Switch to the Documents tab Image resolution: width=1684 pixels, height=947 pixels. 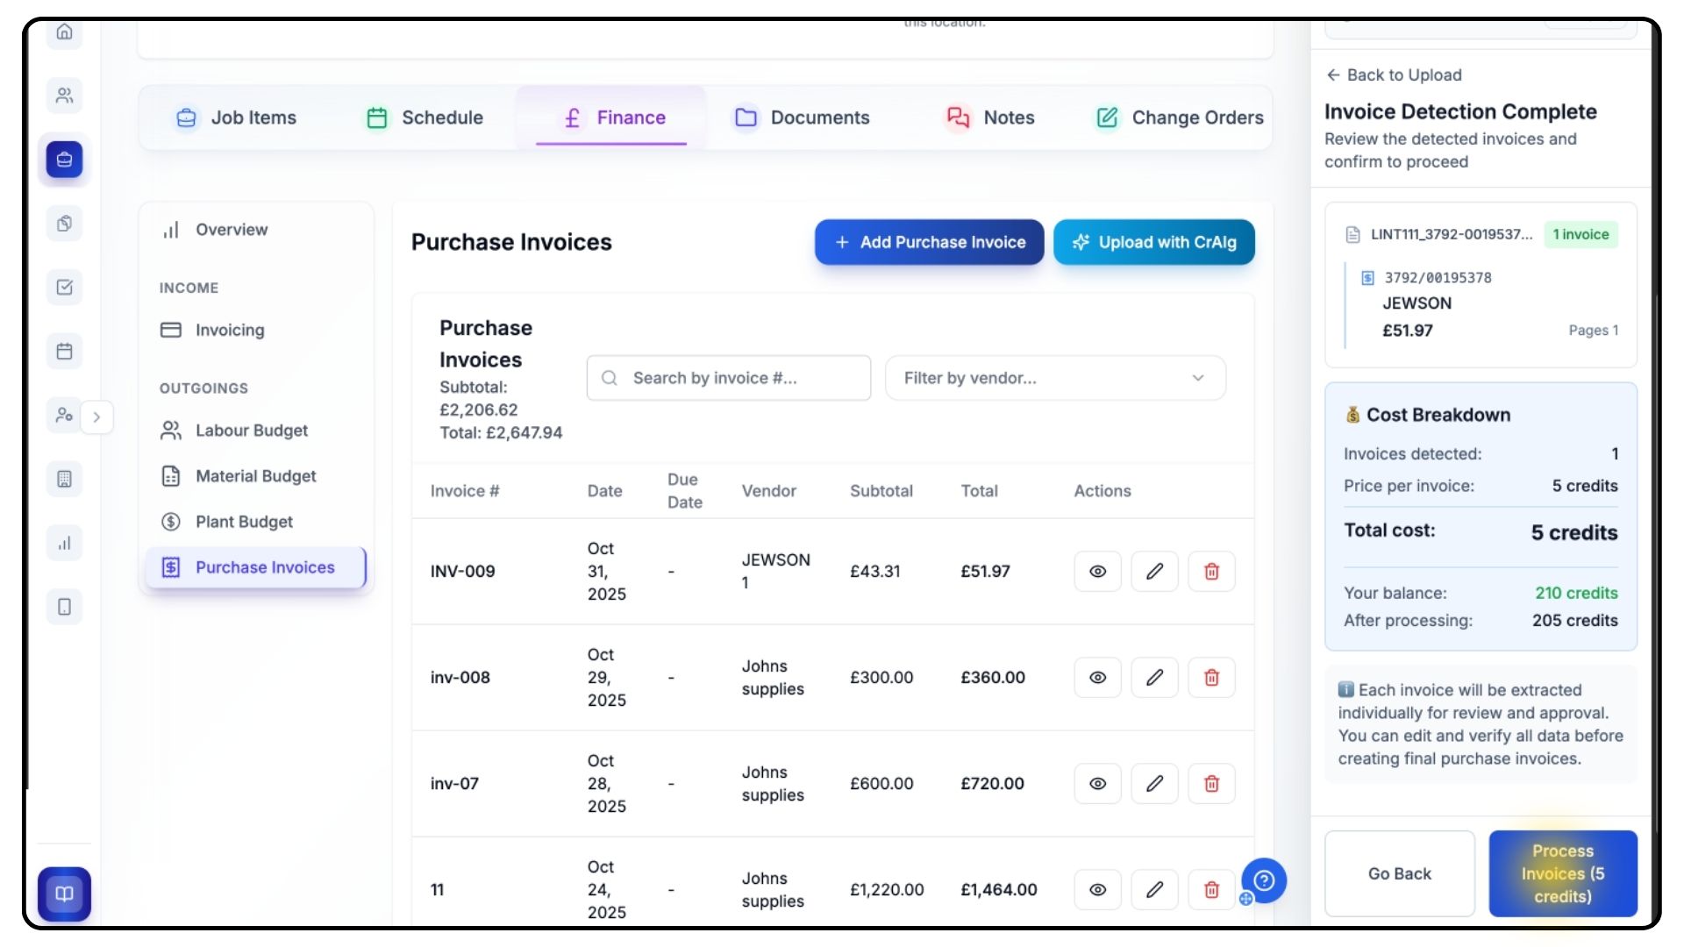click(x=802, y=117)
